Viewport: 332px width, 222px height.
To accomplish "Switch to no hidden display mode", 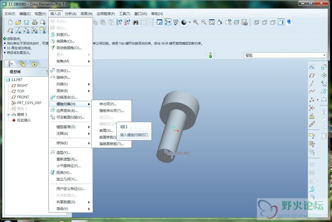I will (273, 22).
